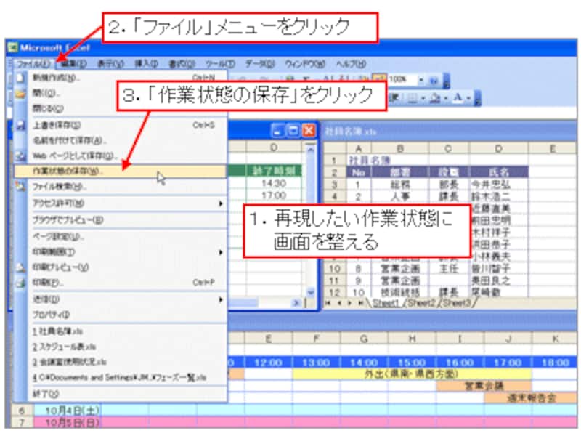Image resolution: width=581 pixels, height=436 pixels.
Task: Expand 印刷範囲 submenu
Action: click(121, 251)
